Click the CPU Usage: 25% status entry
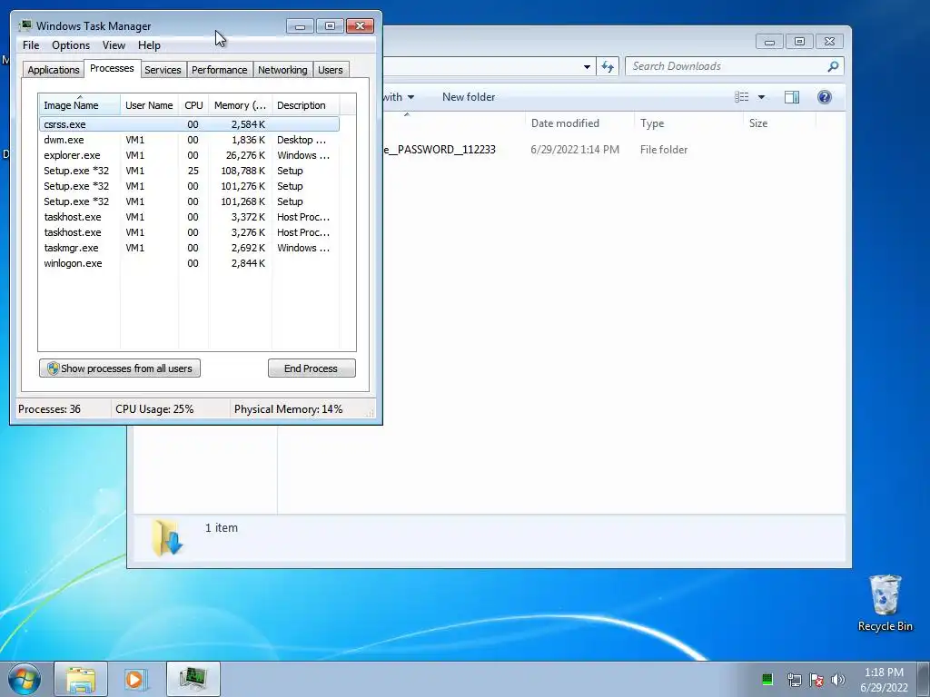 pyautogui.click(x=154, y=409)
